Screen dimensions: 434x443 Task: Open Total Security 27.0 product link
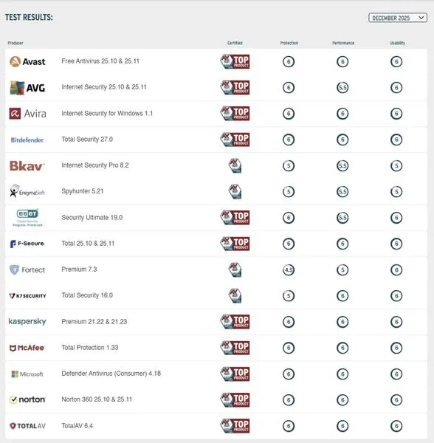[87, 140]
